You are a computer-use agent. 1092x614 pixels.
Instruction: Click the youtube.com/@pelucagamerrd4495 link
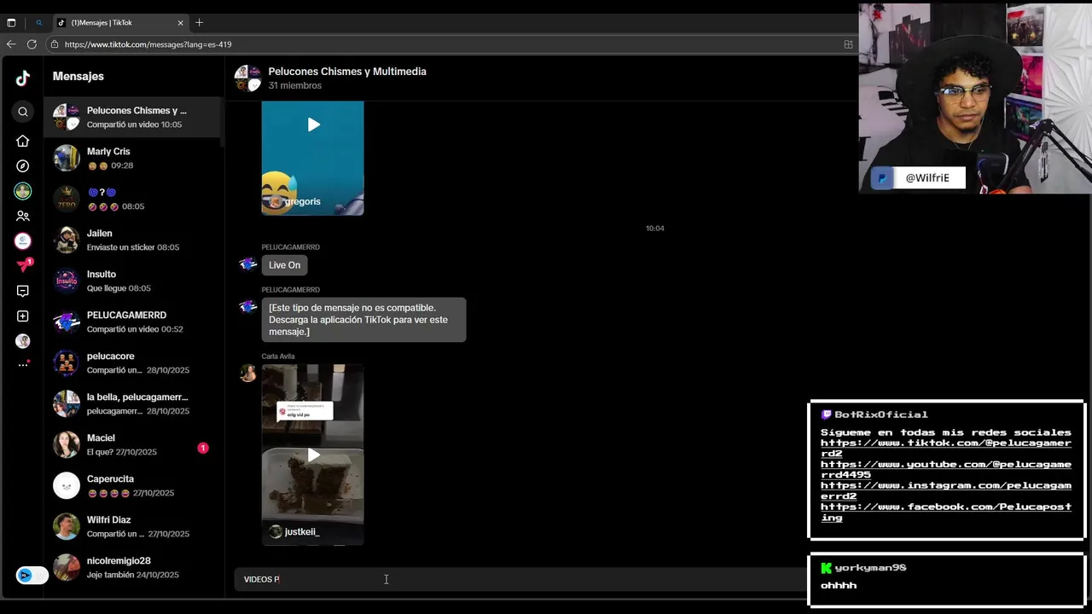(x=946, y=470)
